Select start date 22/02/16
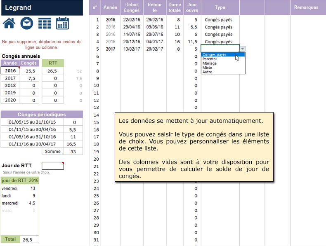 [x=132, y=20]
